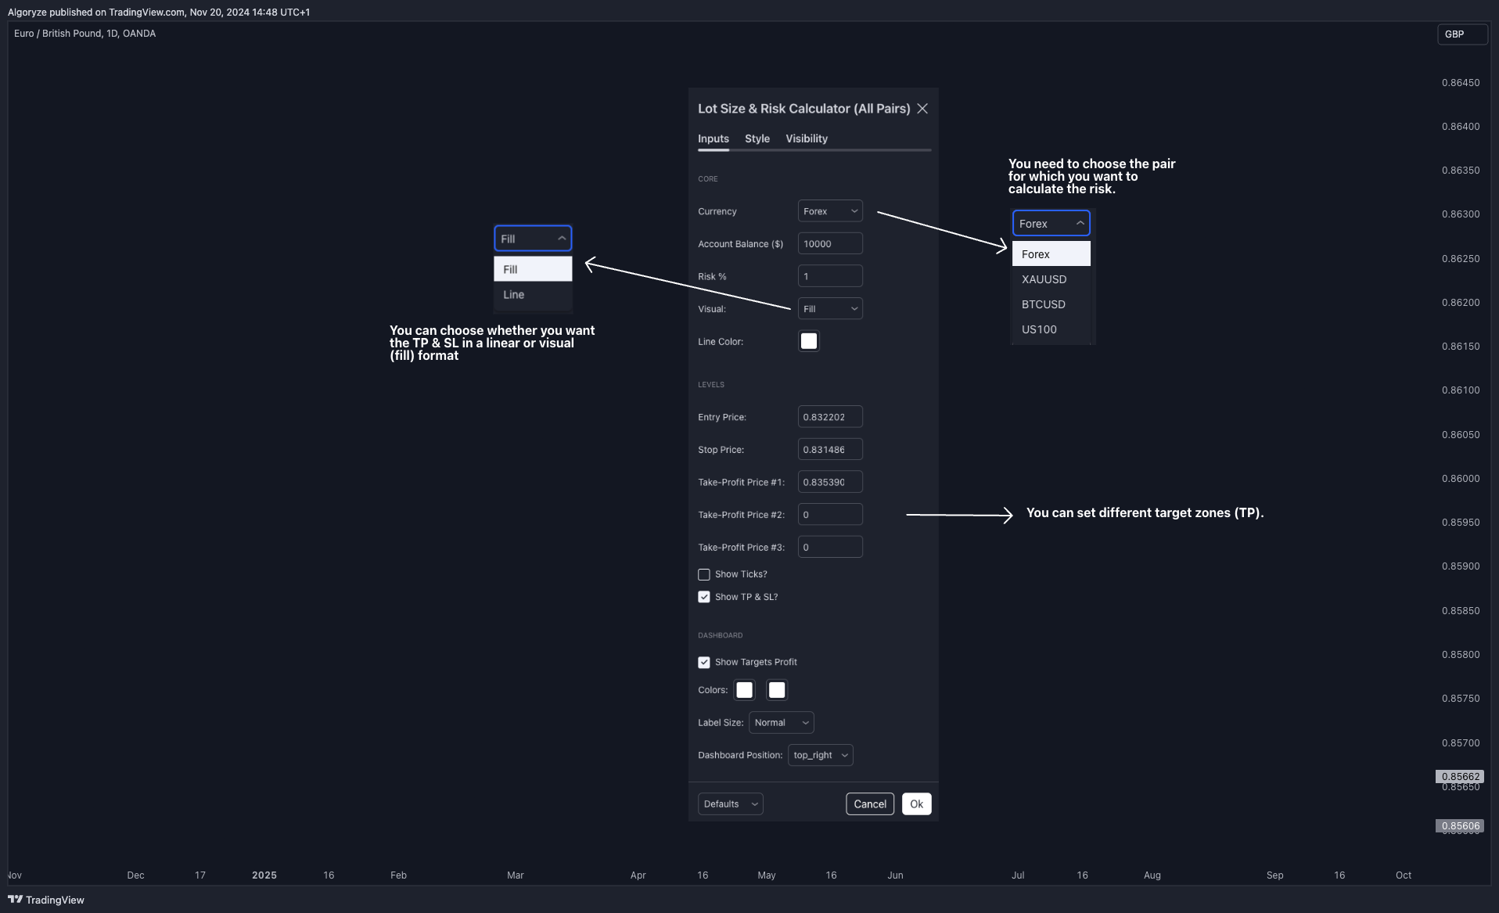Choose Line in the visual list
The image size is (1499, 913).
point(533,294)
